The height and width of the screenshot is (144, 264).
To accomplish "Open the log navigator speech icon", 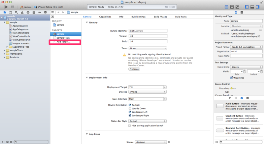I will click(x=45, y=12).
